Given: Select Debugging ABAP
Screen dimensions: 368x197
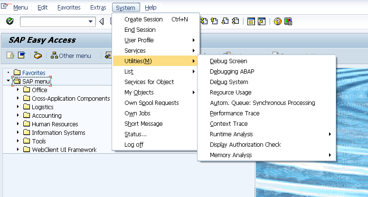Looking at the screenshot, I should pyautogui.click(x=266, y=72).
